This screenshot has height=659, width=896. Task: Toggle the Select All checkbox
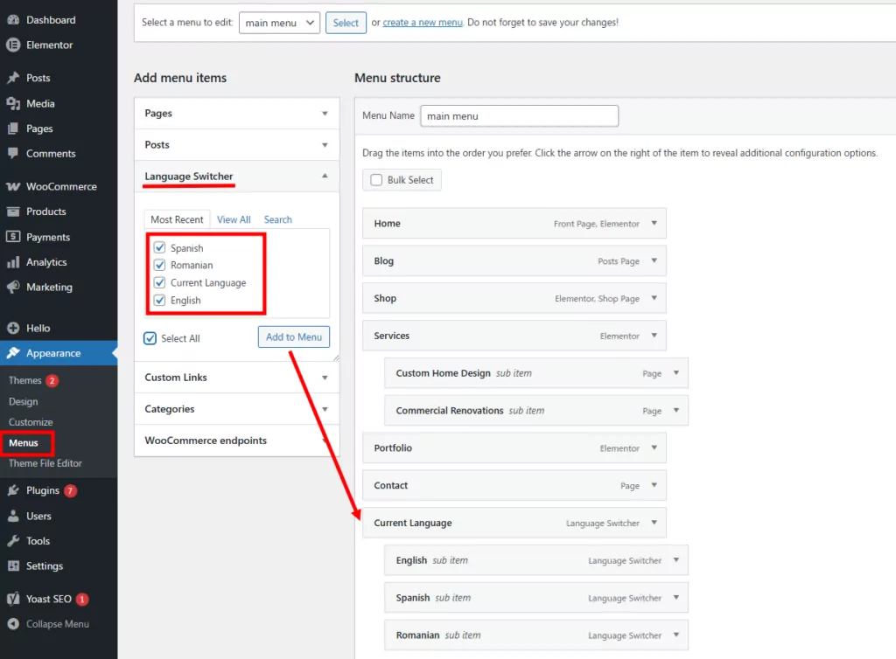click(150, 338)
